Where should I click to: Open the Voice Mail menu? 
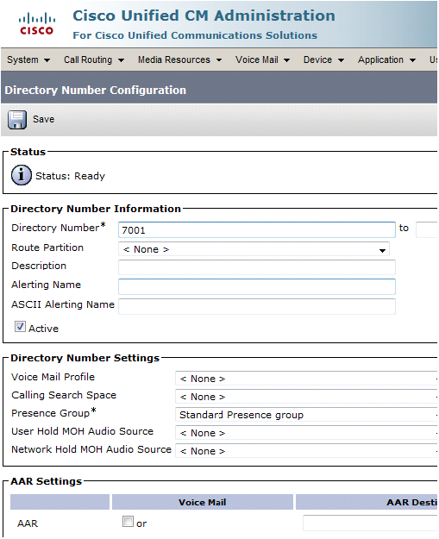262,60
